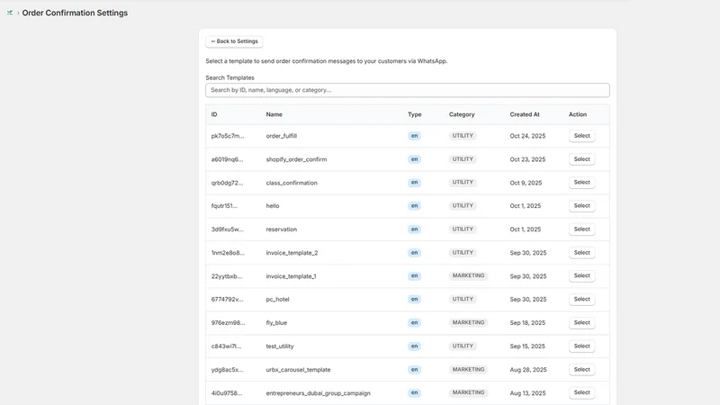Click ID 22yytbxb... cell
This screenshot has width=720, height=405.
point(227,276)
